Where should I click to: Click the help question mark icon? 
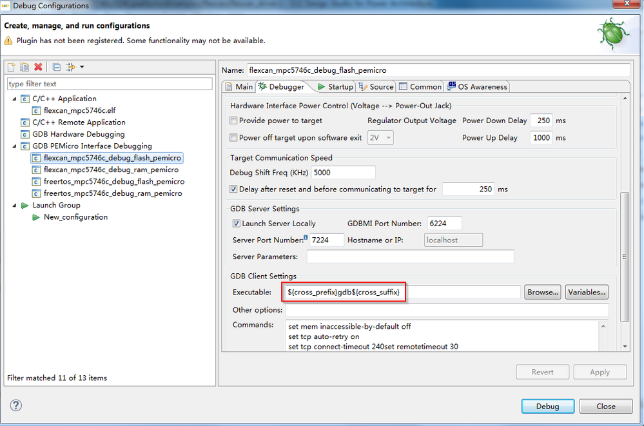[x=15, y=405]
